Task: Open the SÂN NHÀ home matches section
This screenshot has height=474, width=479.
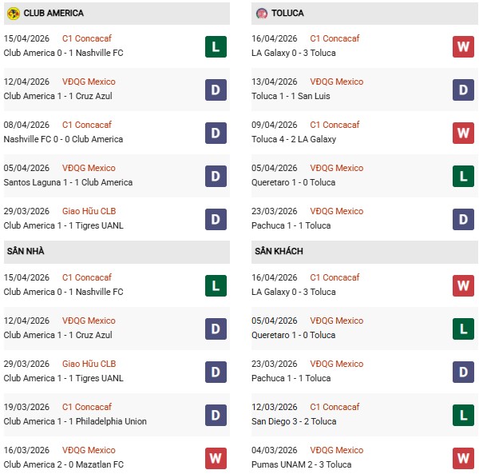Action: coord(25,252)
